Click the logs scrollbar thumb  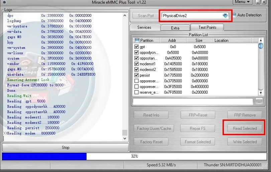125,133
